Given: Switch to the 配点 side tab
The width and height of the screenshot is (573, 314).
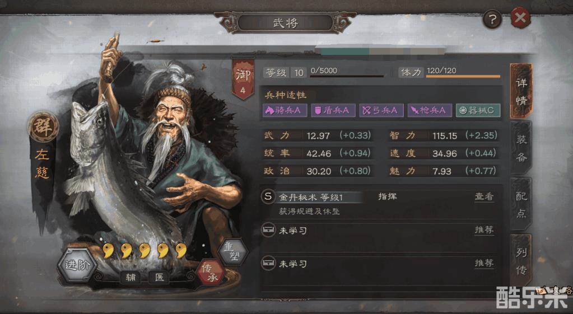Looking at the screenshot, I should 521,204.
